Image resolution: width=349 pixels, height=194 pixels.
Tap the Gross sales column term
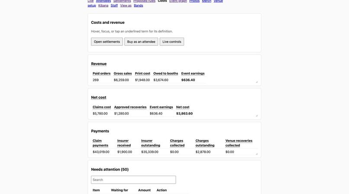coord(123,73)
